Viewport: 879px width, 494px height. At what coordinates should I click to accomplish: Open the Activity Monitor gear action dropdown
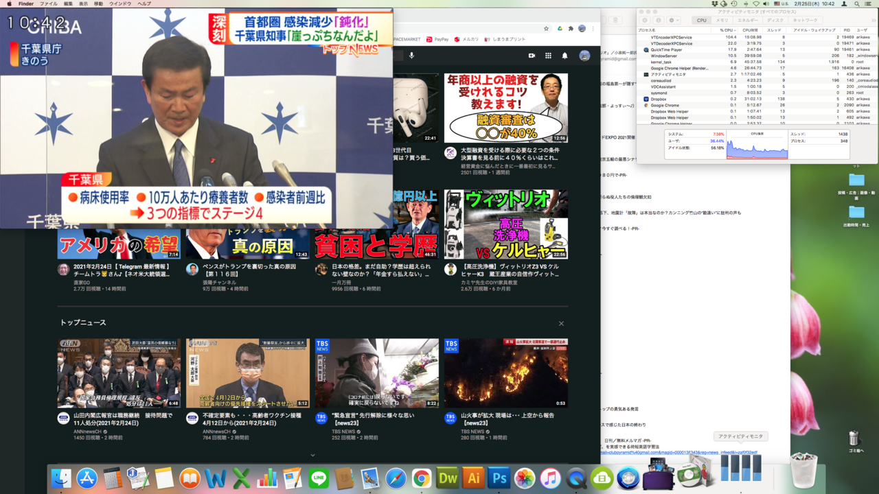(674, 20)
